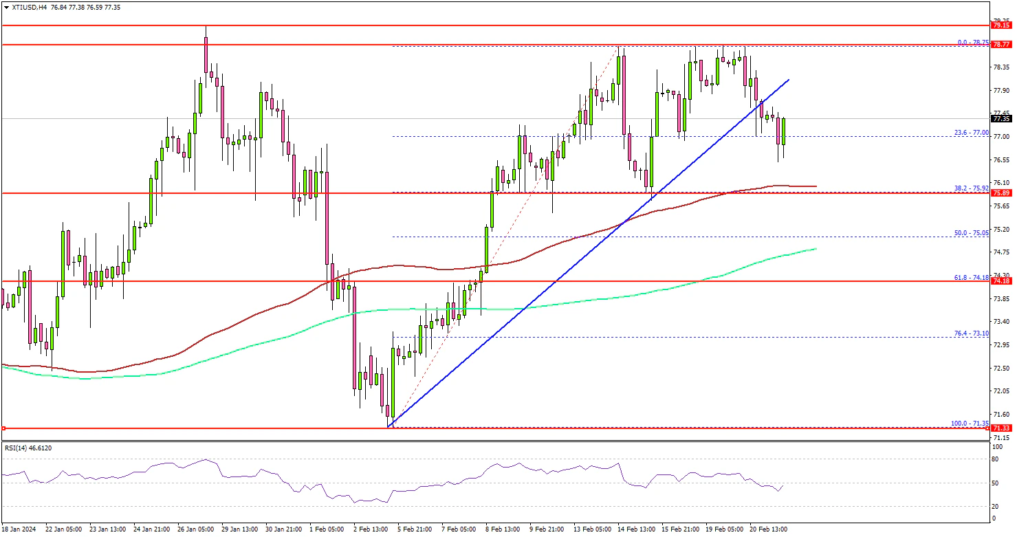1017x537 pixels.
Task: Select the 0.0 - 78.75 Fibonacci label
Action: coord(972,42)
